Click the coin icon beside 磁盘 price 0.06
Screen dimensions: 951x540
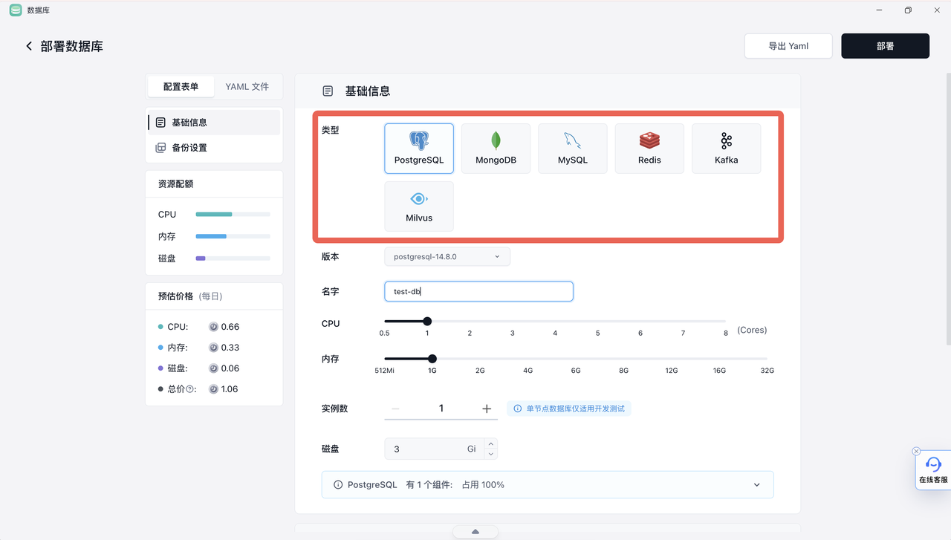pos(213,368)
